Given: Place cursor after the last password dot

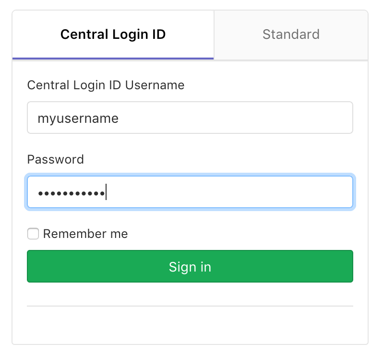Looking at the screenshot, I should 106,193.
